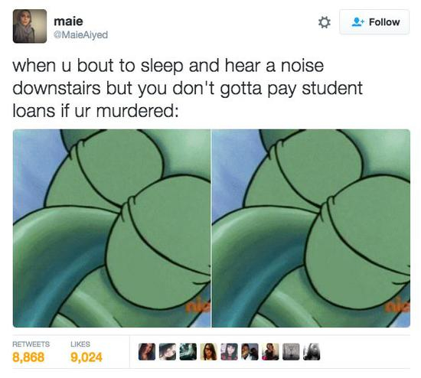
Task: Open first liker avatar thumbnail
Action: (x=147, y=352)
